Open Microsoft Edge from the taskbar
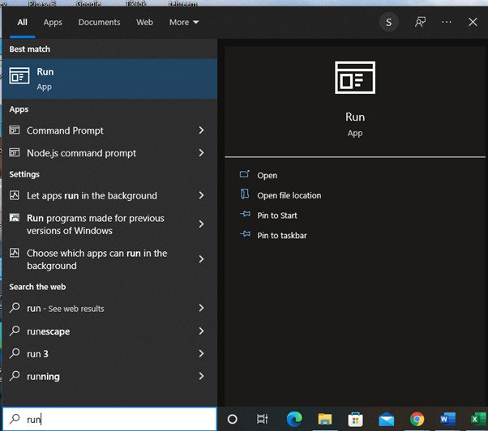488x431 pixels. pyautogui.click(x=293, y=419)
